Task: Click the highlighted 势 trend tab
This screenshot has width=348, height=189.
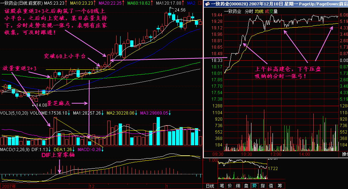Action: pyautogui.click(x=254, y=186)
